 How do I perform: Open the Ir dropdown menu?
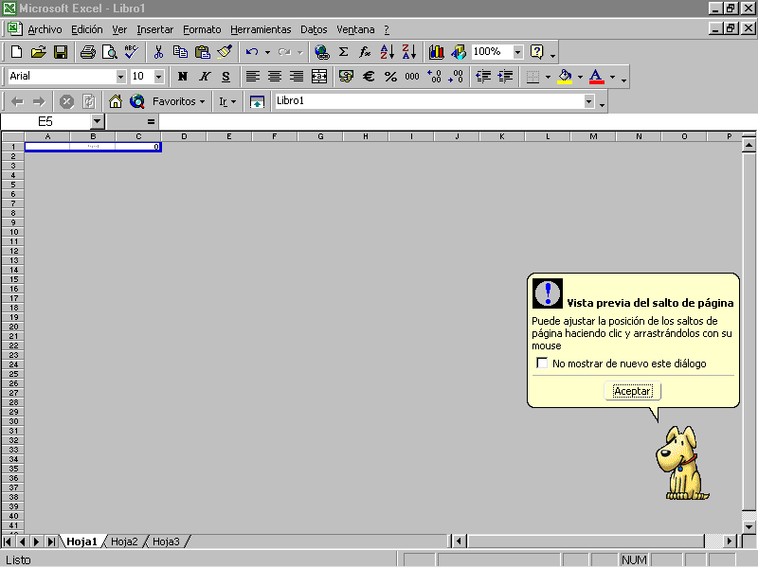coord(227,101)
